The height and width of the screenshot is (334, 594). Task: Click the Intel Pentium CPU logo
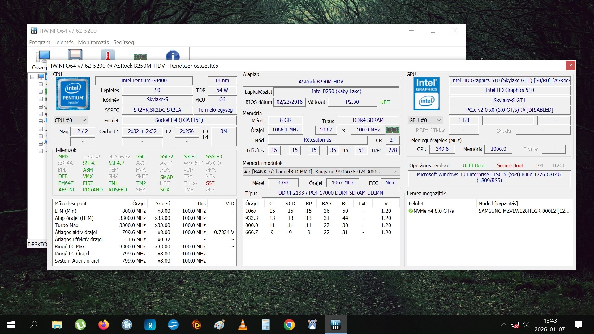pos(73,94)
